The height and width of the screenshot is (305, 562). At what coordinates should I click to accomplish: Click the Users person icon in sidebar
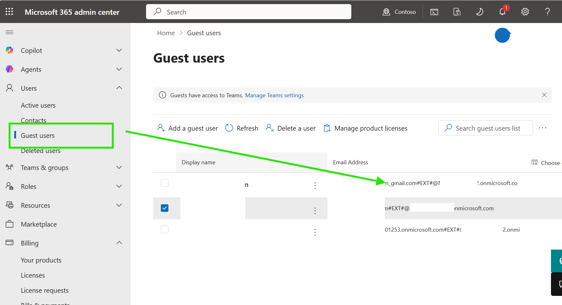[x=9, y=88]
